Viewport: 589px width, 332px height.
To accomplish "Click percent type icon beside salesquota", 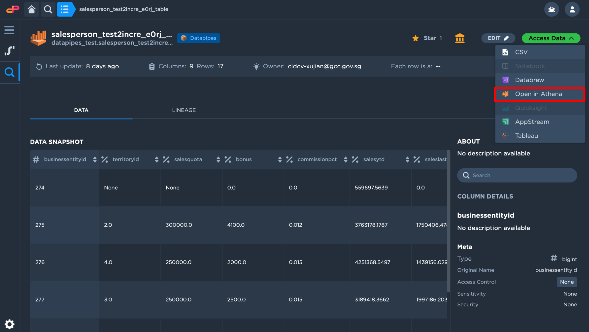I will [x=166, y=159].
